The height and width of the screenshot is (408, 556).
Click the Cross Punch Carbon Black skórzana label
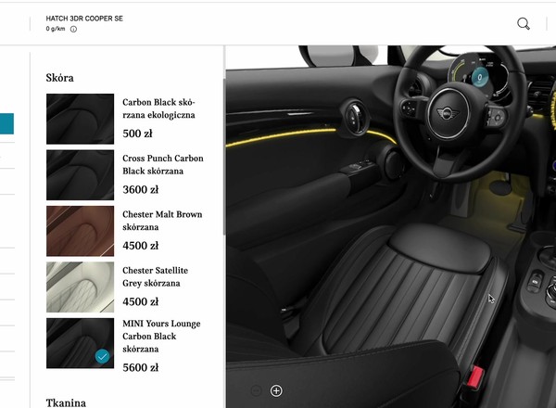click(162, 164)
